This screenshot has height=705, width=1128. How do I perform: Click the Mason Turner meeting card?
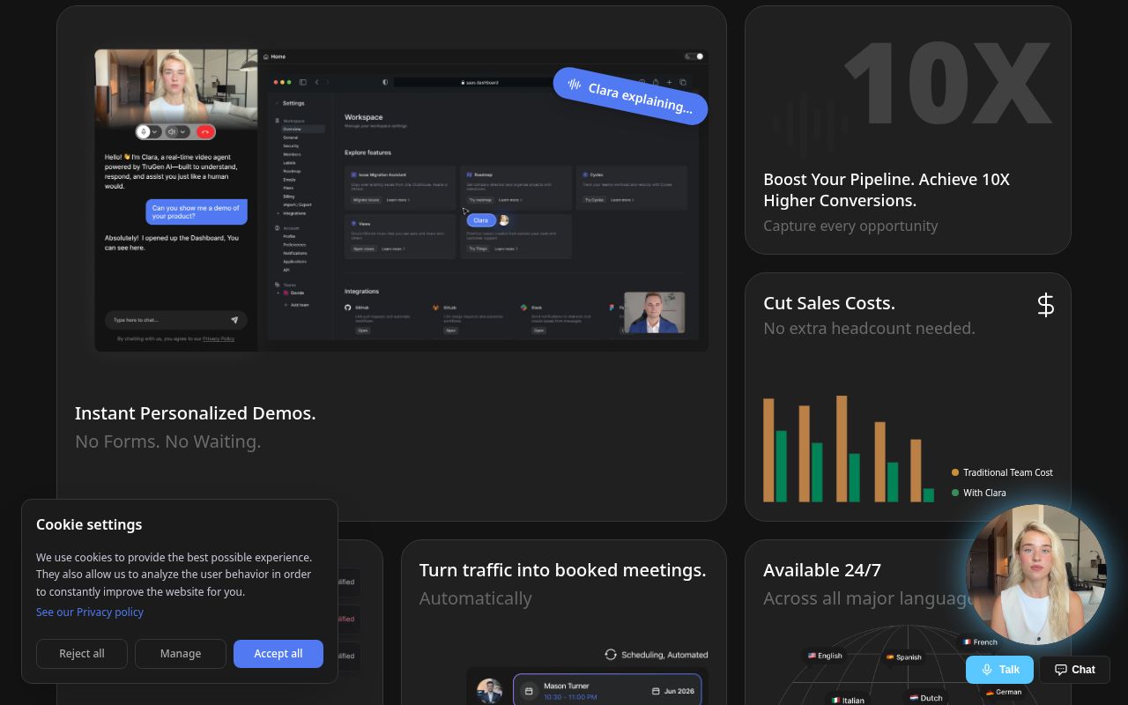click(x=607, y=691)
